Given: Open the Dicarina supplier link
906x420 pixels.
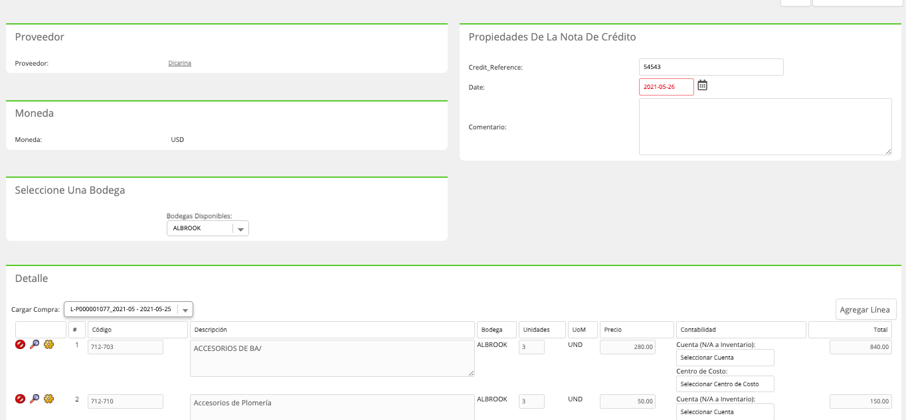Looking at the screenshot, I should tap(180, 64).
